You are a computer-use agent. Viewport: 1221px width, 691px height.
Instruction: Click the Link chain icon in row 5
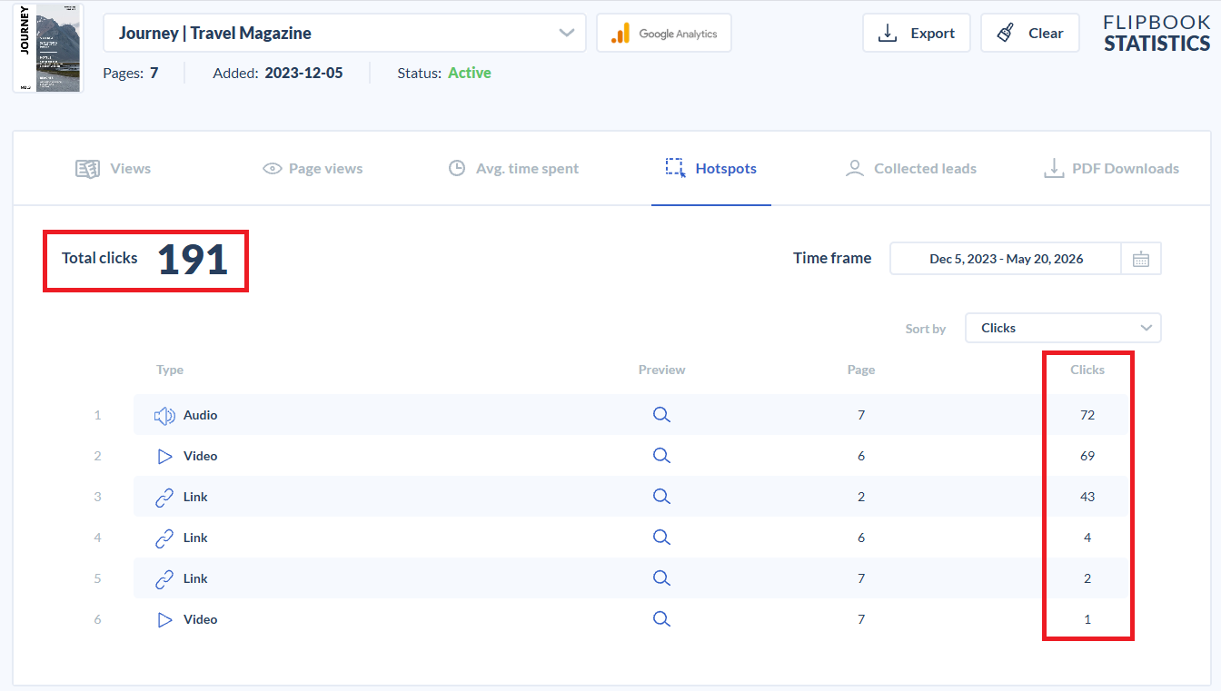164,579
